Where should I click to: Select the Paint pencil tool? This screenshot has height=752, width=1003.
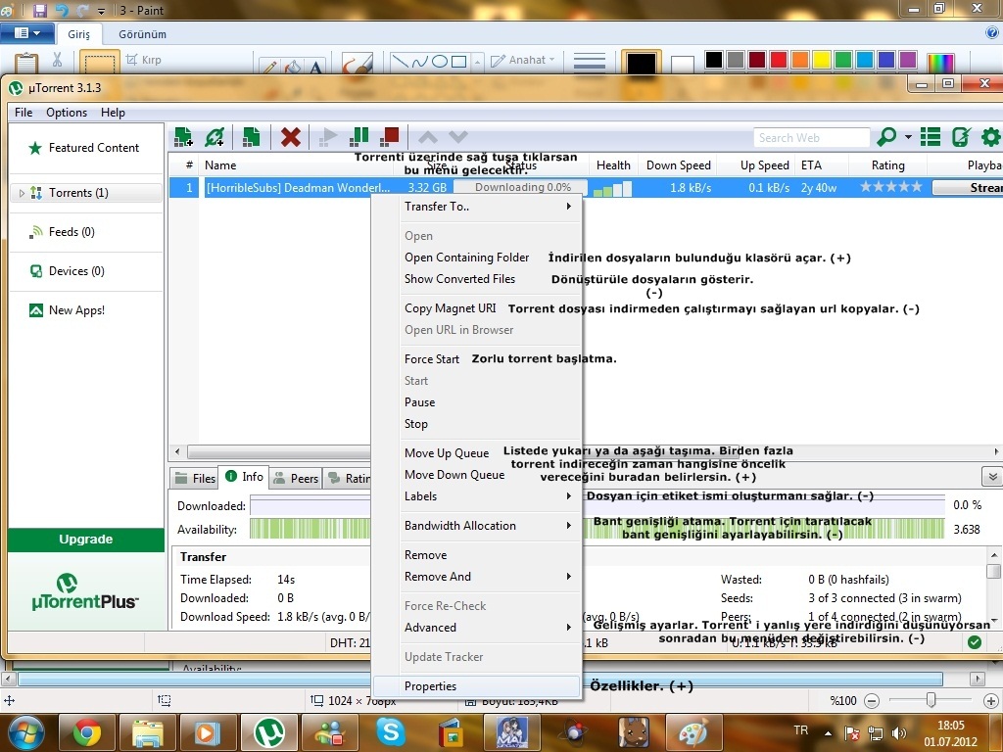pos(269,66)
